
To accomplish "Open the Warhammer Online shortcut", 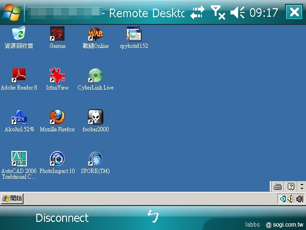I will 95,34.
